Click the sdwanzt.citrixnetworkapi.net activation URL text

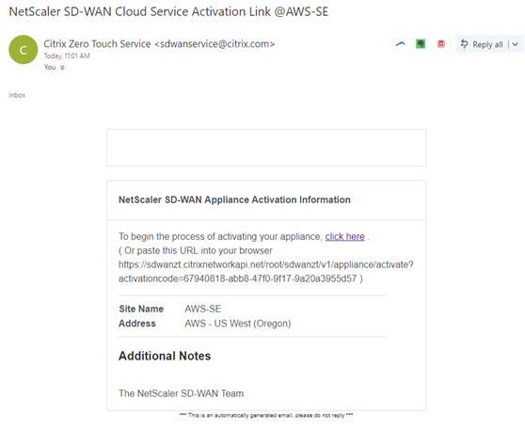(x=266, y=272)
